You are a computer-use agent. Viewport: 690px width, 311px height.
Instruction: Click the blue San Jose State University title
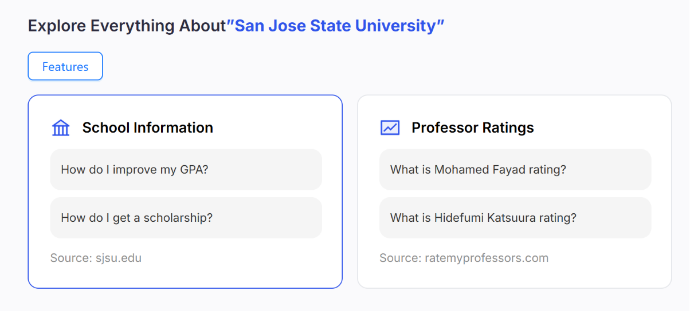coord(336,26)
